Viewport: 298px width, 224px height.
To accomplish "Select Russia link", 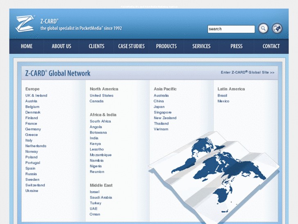I will (31, 174).
